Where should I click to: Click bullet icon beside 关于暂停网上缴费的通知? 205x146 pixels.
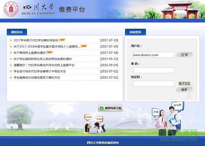pos(11,53)
